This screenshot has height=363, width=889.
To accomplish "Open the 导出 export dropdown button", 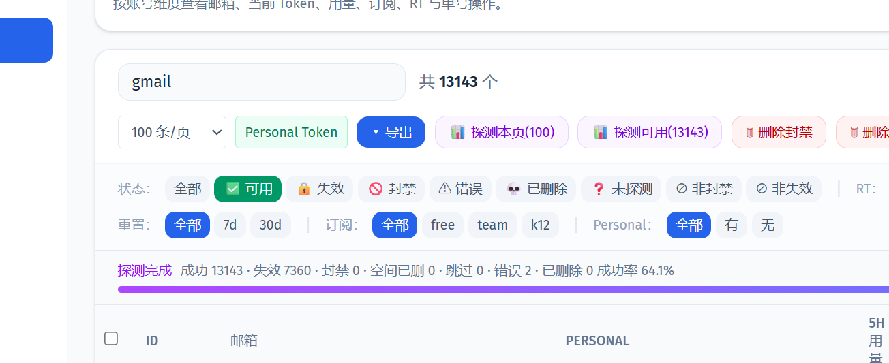I will click(391, 132).
